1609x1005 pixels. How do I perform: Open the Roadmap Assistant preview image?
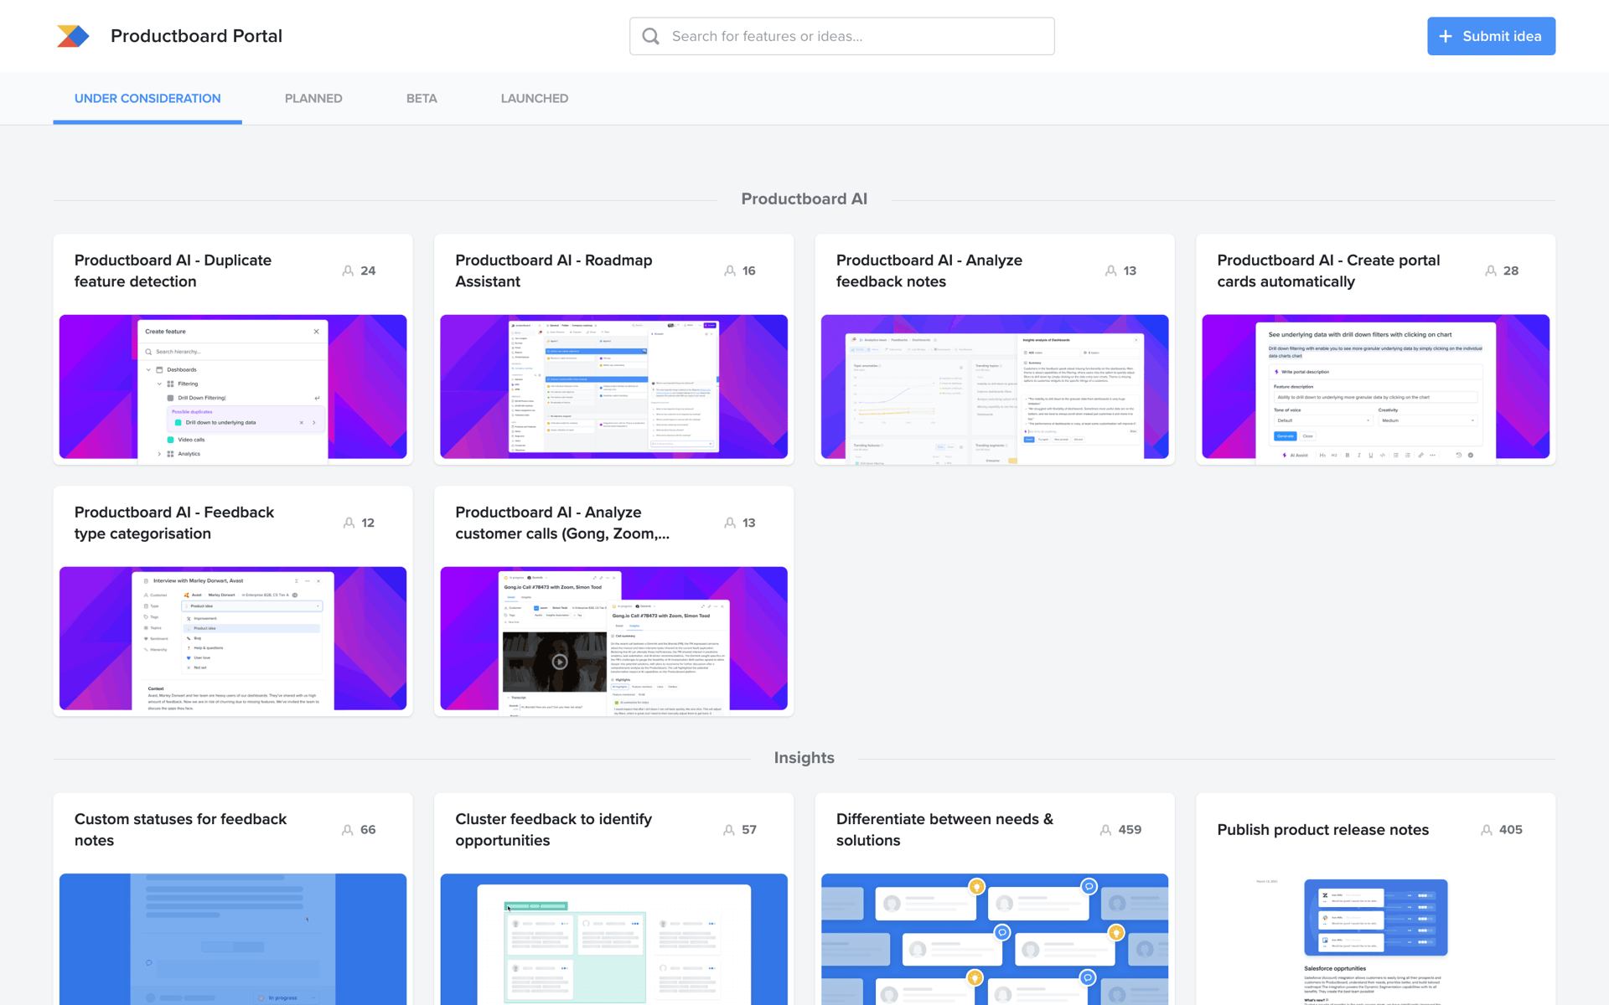[x=614, y=387]
